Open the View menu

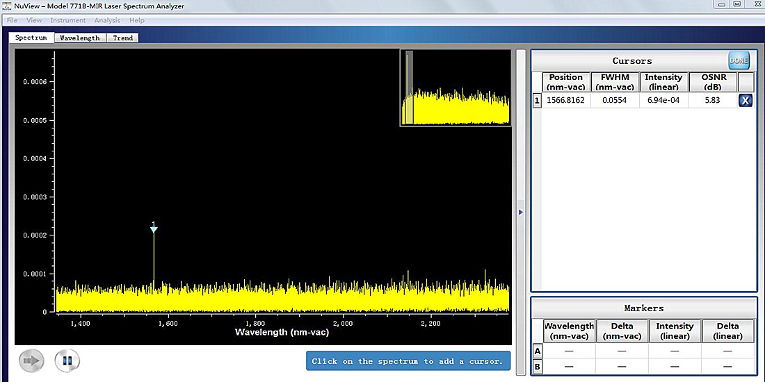point(34,20)
